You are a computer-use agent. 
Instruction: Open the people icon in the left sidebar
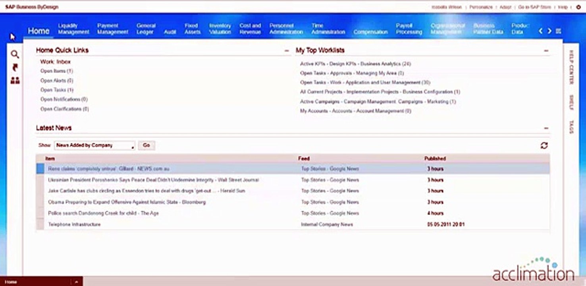pos(15,81)
